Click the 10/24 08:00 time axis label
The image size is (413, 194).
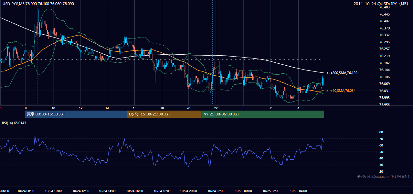click(x=26, y=191)
